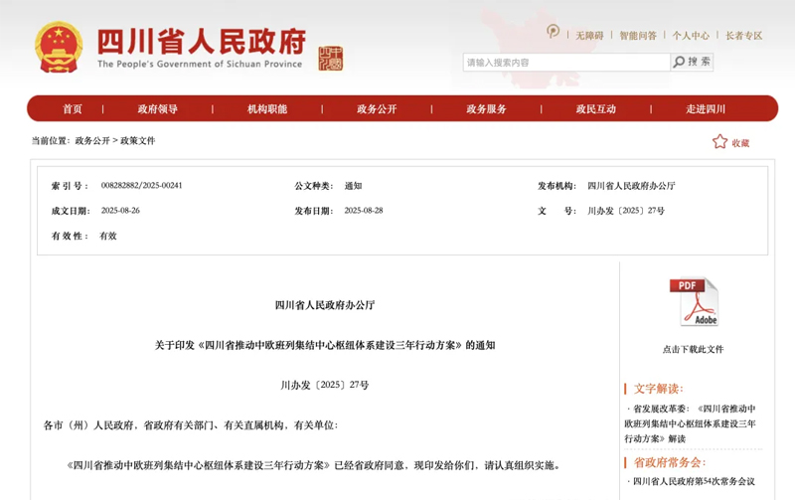Image resolution: width=795 pixels, height=500 pixels.
Task: Click 点击下载此文件 download link
Action: click(693, 350)
